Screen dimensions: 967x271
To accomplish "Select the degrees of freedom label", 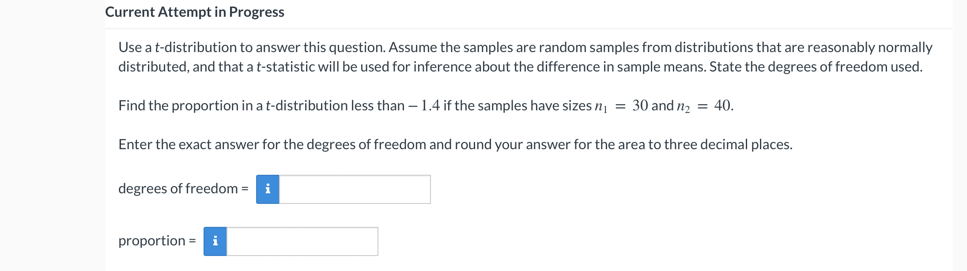I will pos(178,188).
